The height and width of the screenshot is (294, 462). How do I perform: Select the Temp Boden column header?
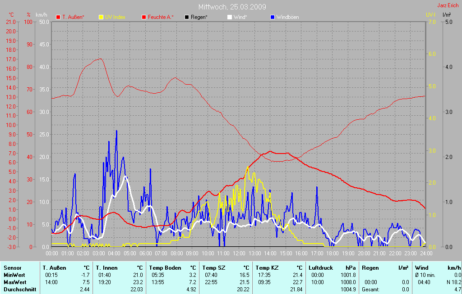click(165, 268)
